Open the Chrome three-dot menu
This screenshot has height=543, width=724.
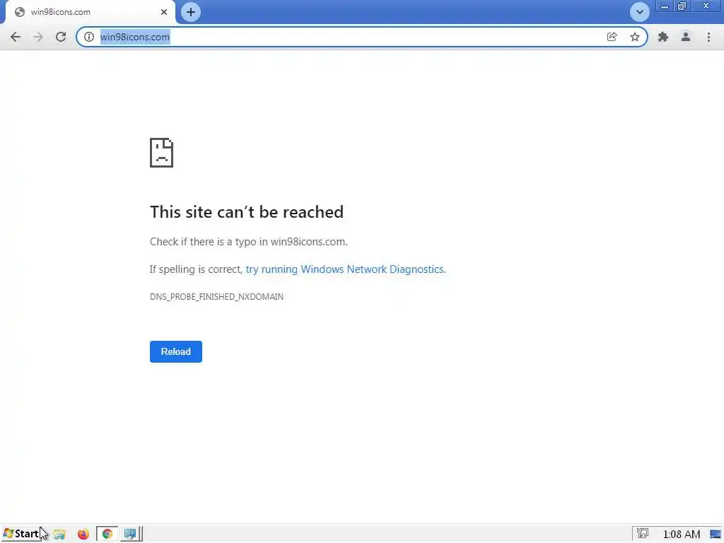[708, 37]
